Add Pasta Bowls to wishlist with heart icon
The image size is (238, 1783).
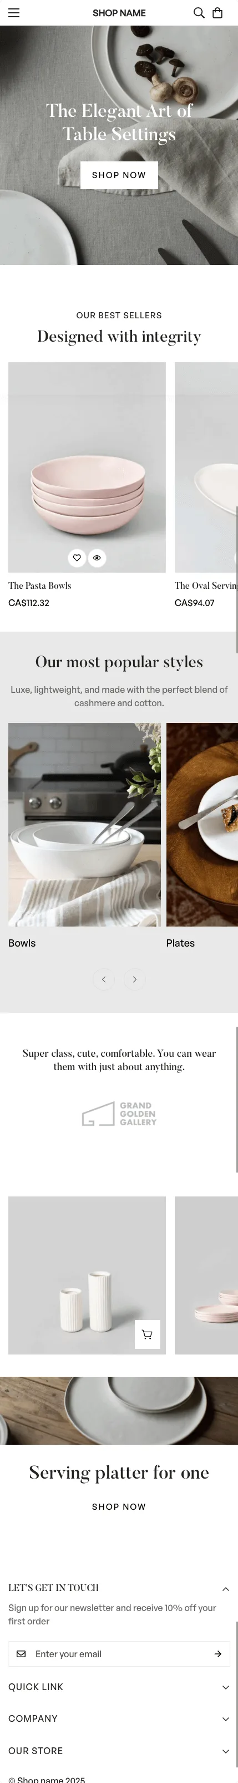tap(77, 557)
